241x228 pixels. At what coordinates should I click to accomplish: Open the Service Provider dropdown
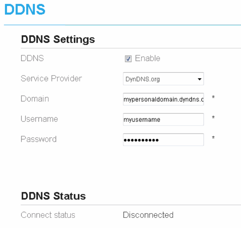[163, 79]
